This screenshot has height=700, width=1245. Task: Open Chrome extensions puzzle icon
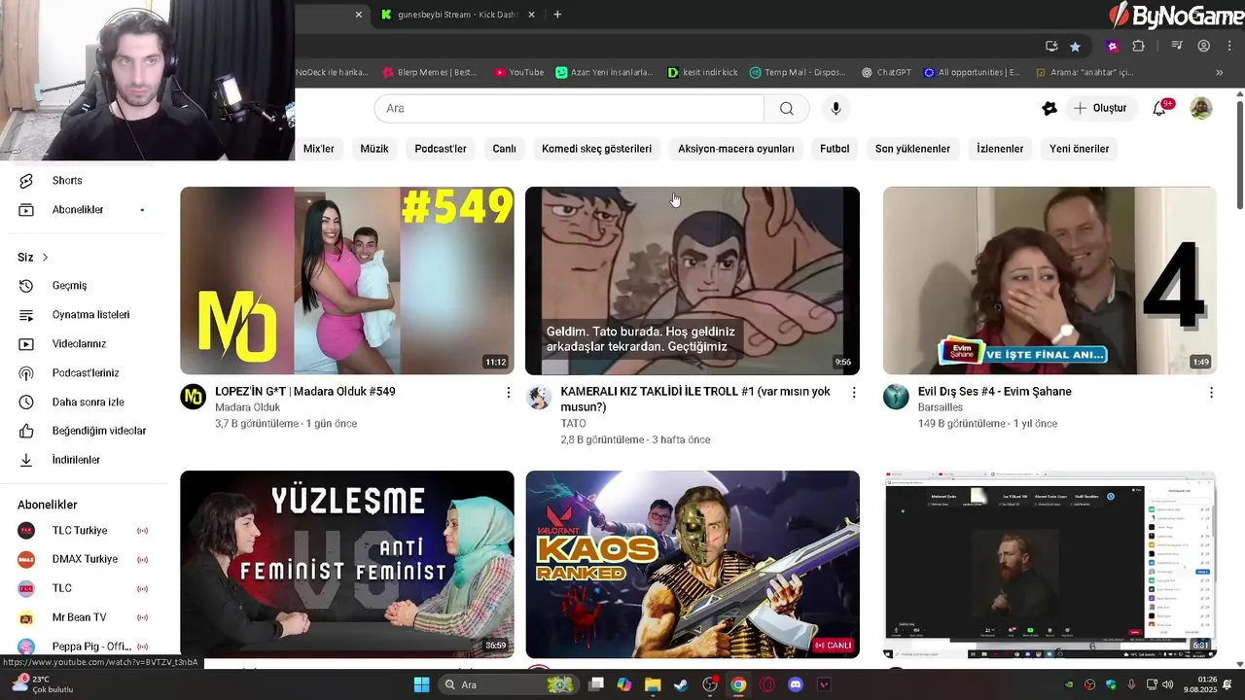[1139, 46]
